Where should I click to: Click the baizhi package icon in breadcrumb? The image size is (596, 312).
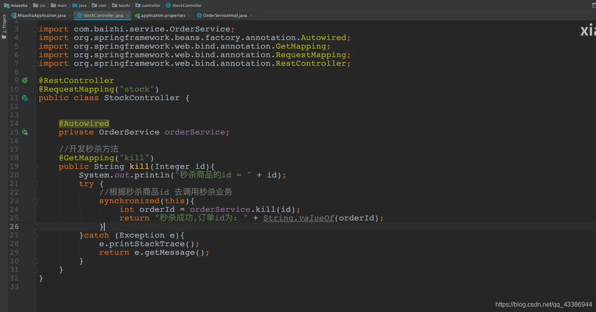click(x=115, y=6)
